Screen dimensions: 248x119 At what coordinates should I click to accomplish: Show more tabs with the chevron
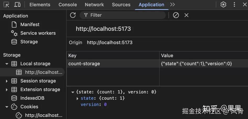[x=172, y=4]
